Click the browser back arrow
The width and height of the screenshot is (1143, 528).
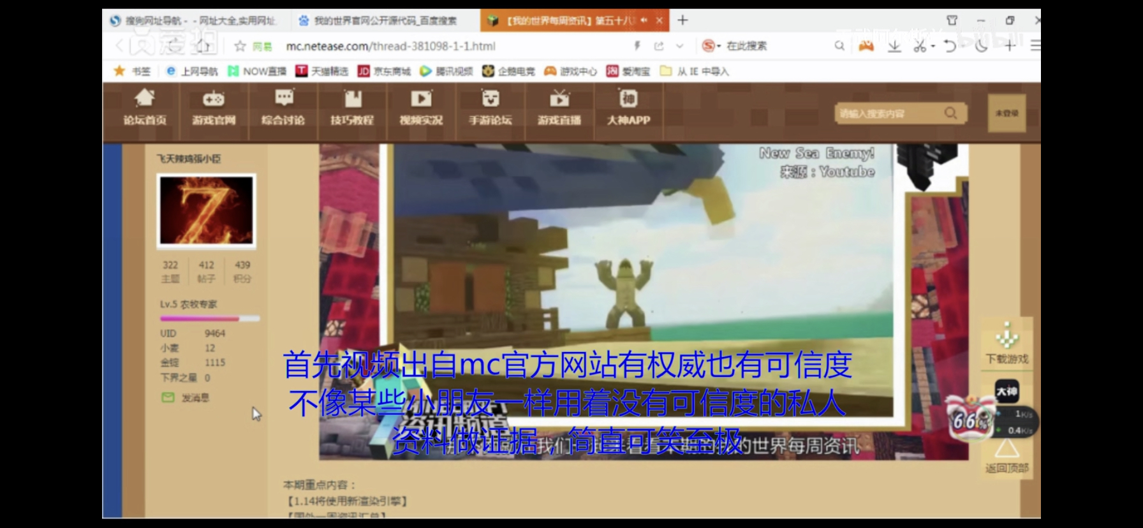[120, 46]
